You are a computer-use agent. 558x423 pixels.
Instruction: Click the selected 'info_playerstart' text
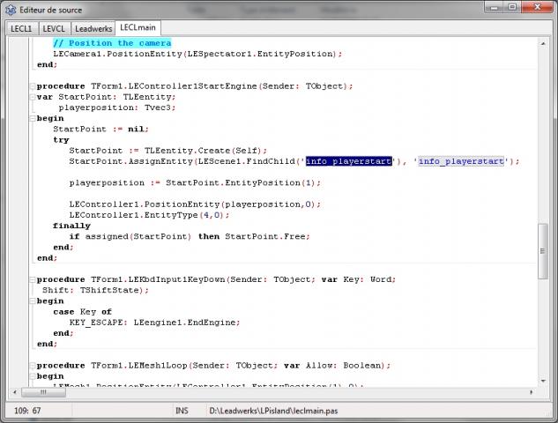tap(349, 161)
